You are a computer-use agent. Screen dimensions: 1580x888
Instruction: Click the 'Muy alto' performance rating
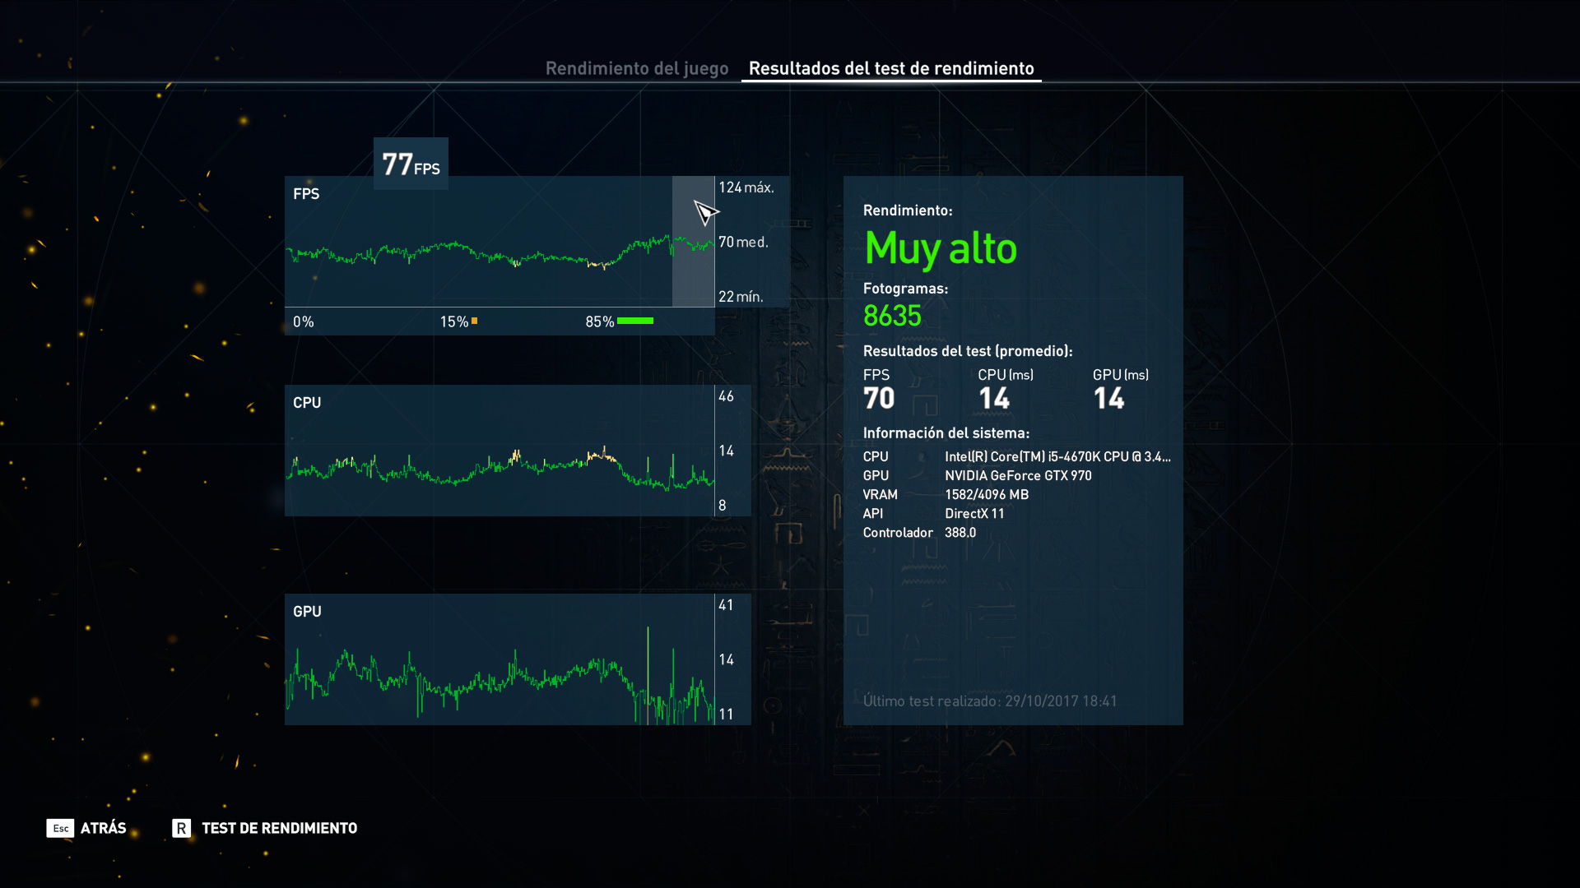tap(941, 248)
